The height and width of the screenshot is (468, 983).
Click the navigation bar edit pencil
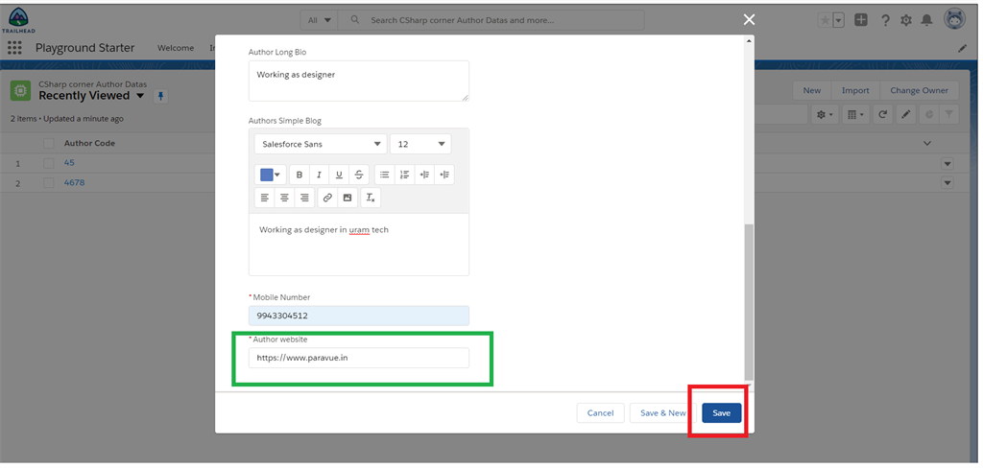click(x=962, y=48)
